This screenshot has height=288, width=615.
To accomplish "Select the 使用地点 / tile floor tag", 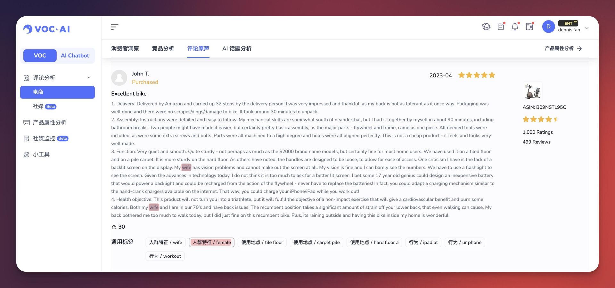I will (x=262, y=243).
